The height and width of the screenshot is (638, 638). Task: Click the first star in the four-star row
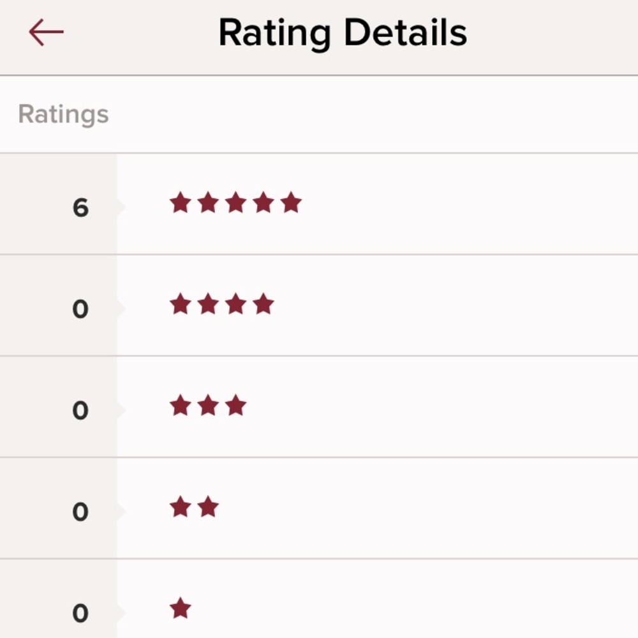pos(181,304)
